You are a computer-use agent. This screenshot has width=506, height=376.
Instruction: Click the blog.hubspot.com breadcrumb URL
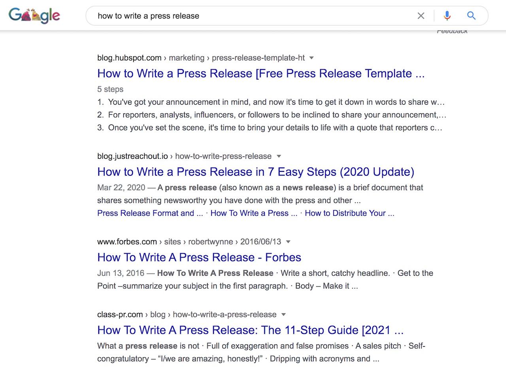click(201, 58)
